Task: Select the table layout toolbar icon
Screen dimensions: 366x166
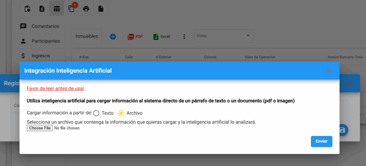Action: point(56,9)
